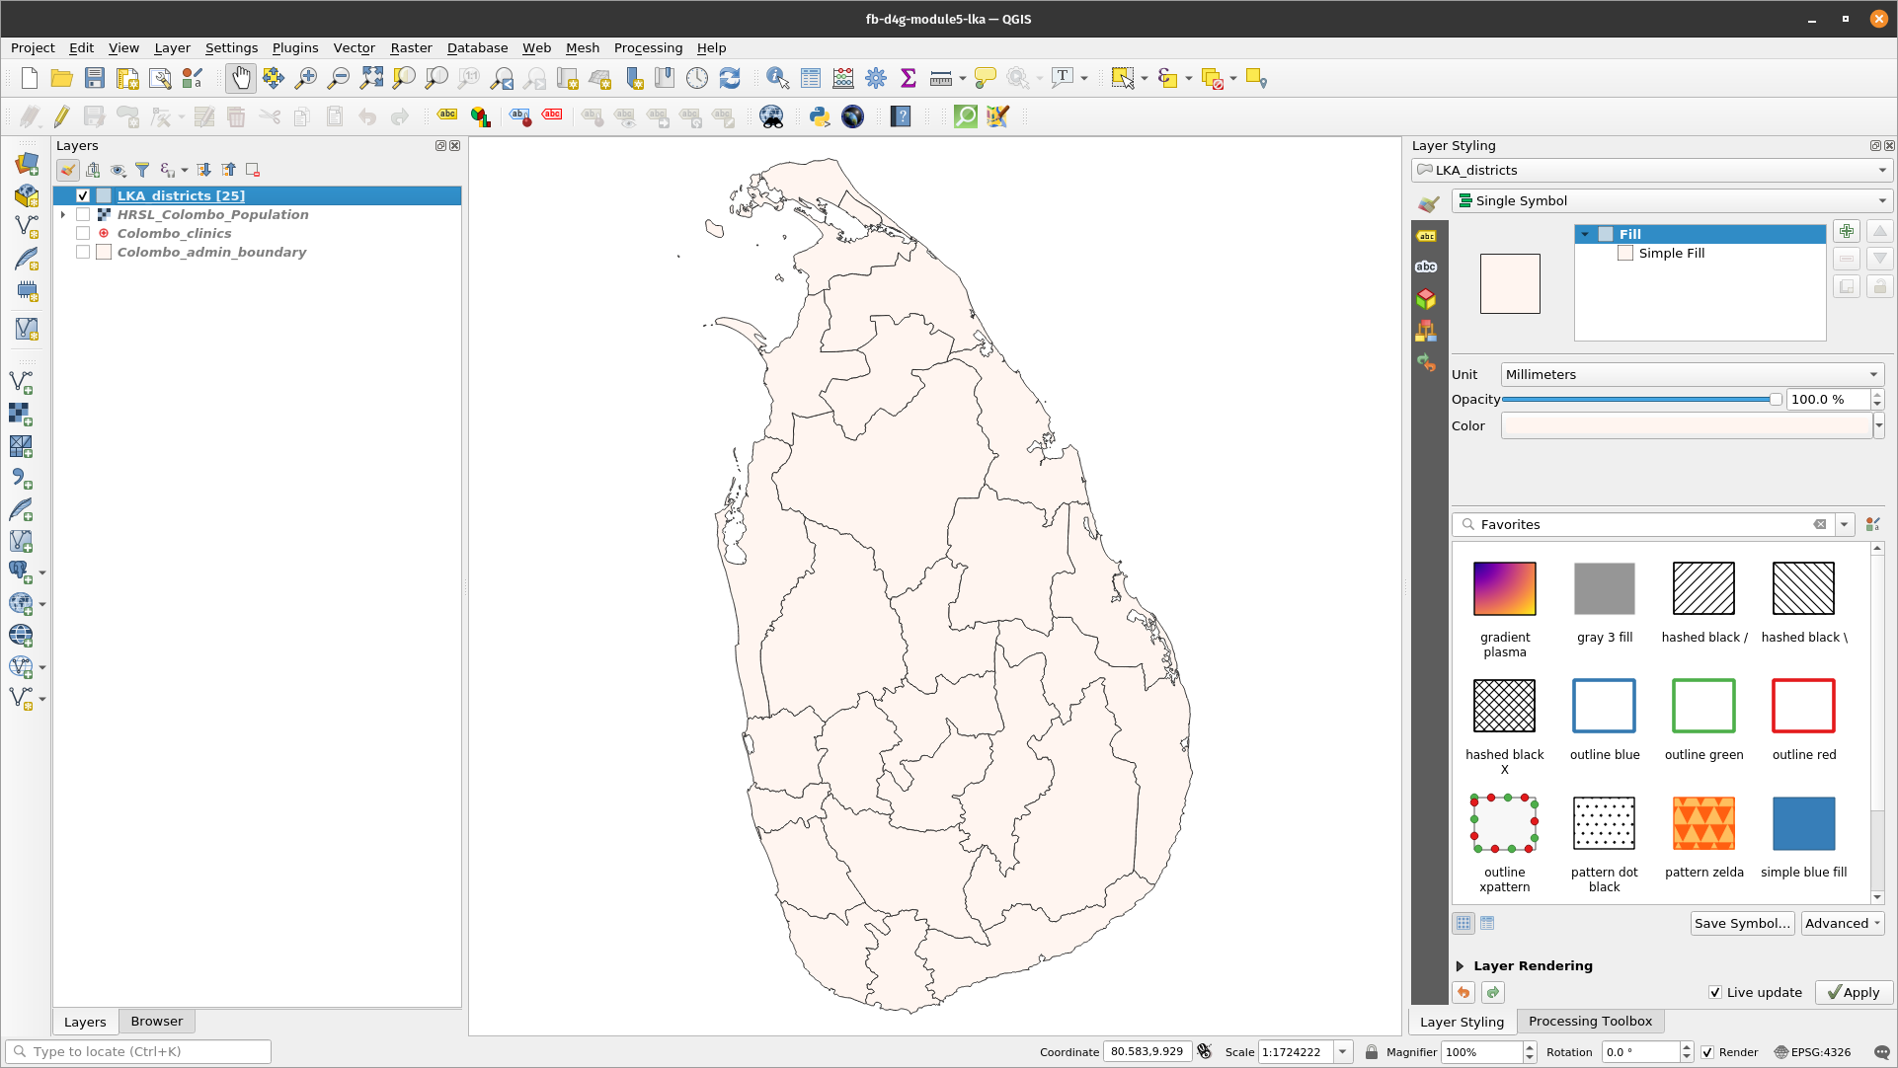Open the Style Manager icon beside Favorites
Viewport: 1898px width, 1068px height.
tap(1873, 525)
